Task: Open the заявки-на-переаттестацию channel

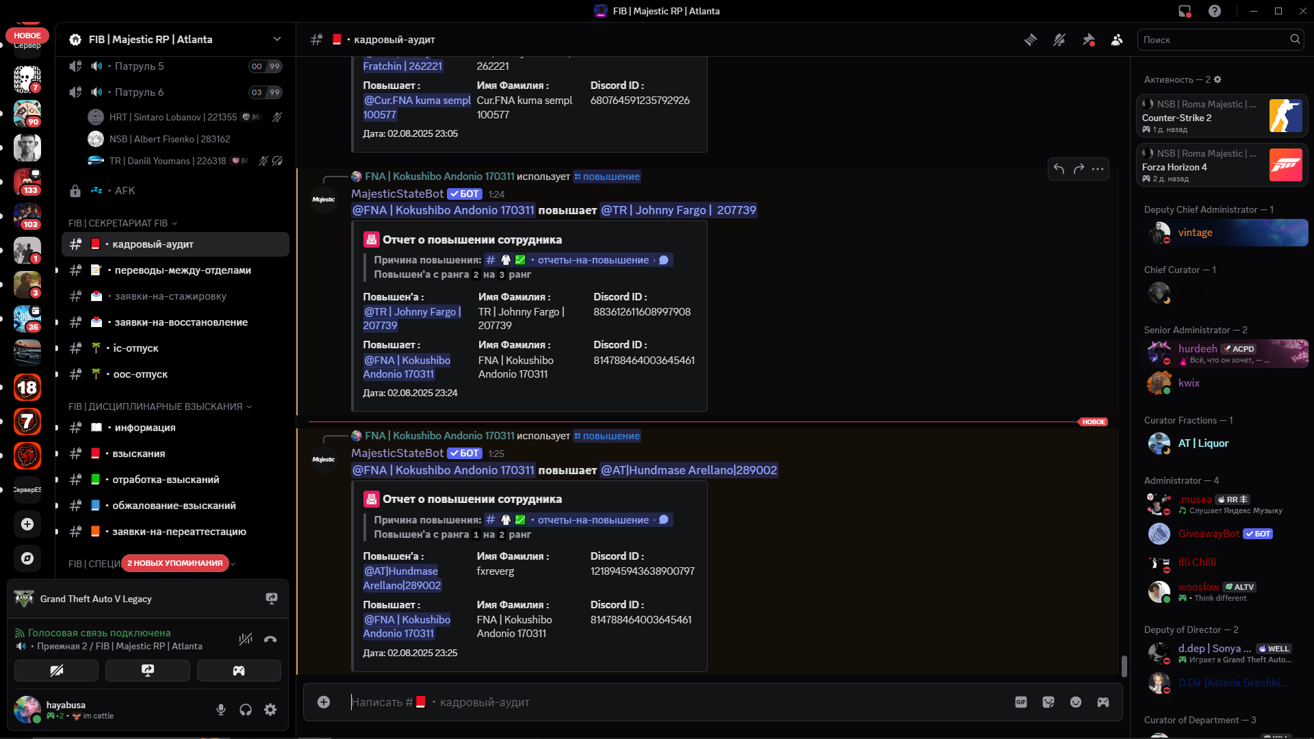Action: pyautogui.click(x=176, y=532)
